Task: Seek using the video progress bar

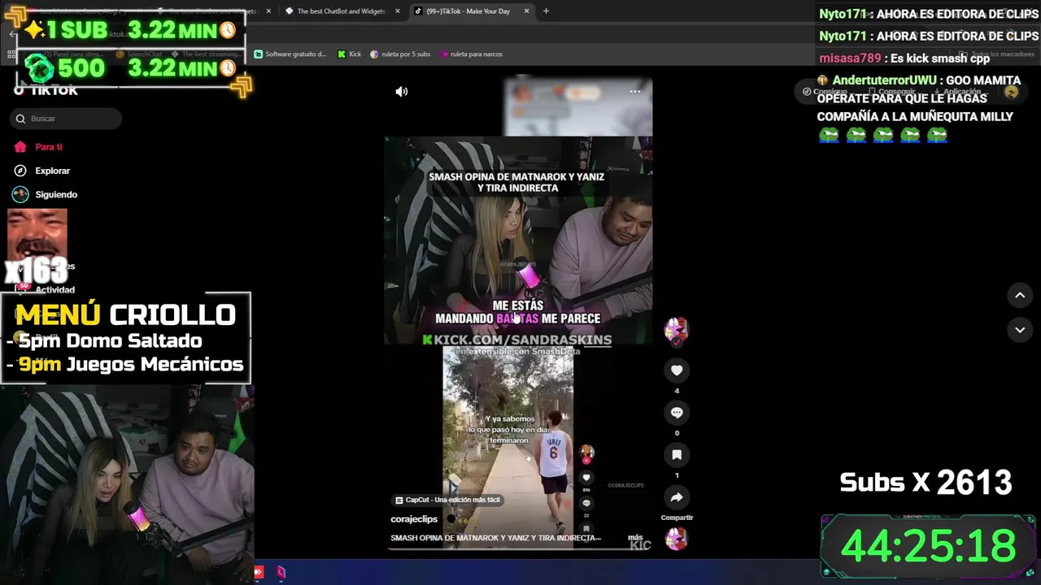Action: point(518,548)
